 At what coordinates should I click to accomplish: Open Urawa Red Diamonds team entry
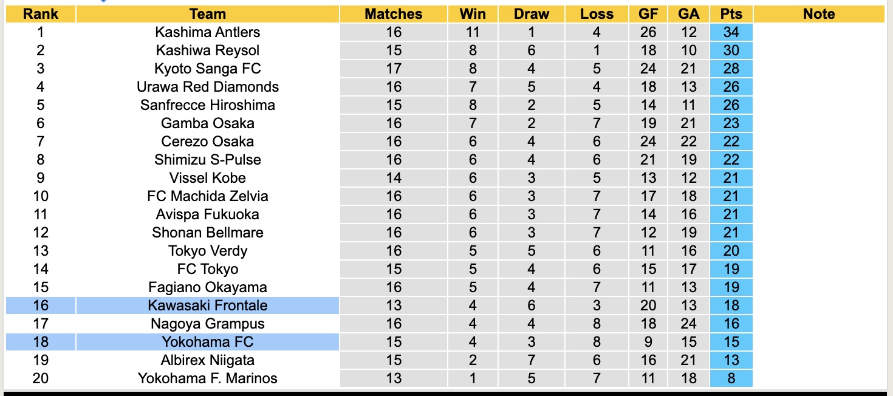207,87
